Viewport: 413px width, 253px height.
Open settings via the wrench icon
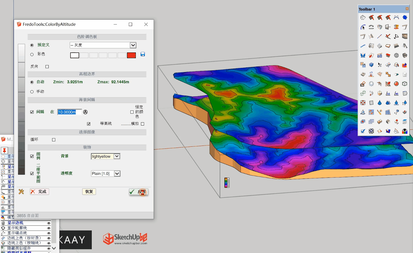tap(21, 192)
